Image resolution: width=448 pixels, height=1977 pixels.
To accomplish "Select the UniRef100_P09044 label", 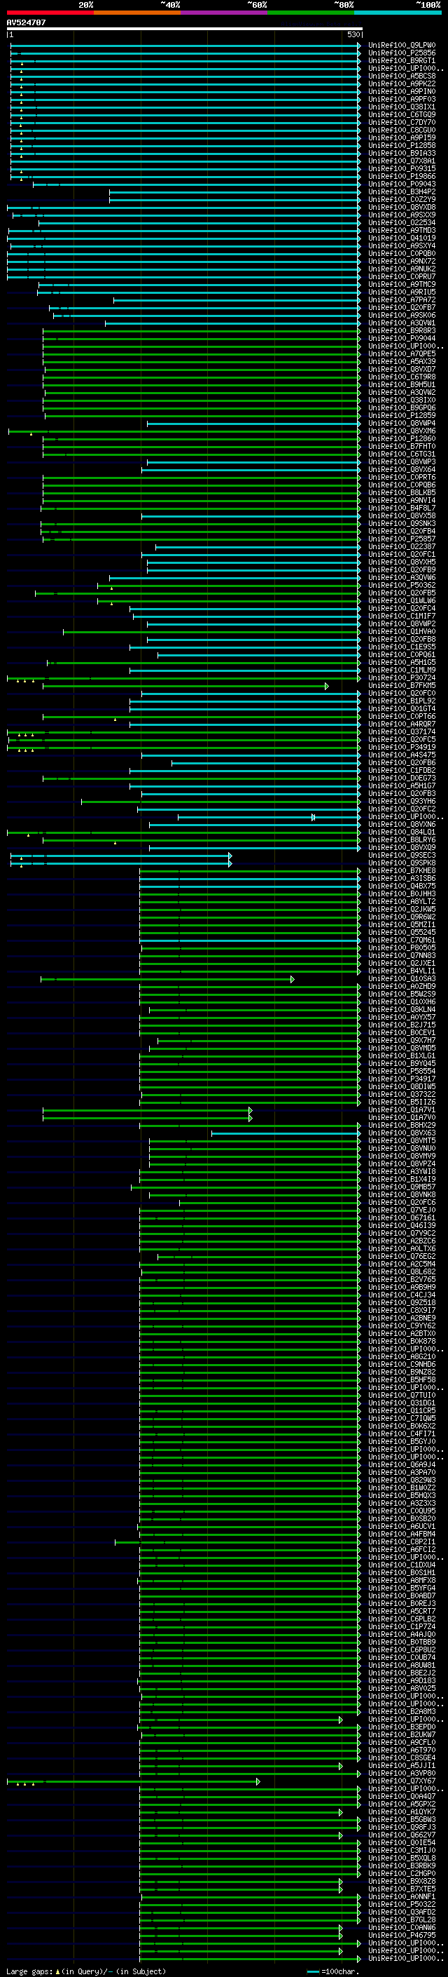I will click(401, 339).
